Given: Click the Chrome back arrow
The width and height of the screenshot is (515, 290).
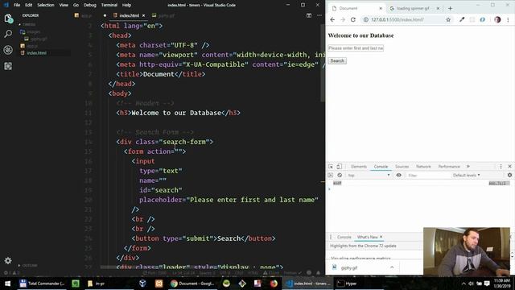Looking at the screenshot, I should (332, 19).
